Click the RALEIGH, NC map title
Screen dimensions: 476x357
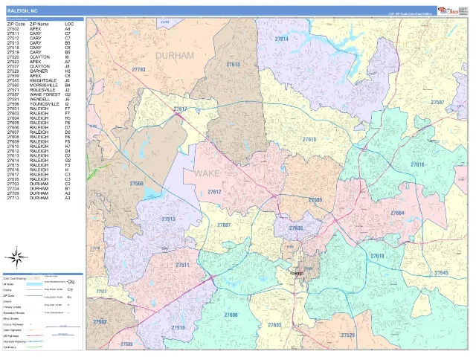tap(22, 10)
